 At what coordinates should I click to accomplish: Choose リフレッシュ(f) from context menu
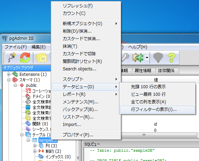[86, 6]
